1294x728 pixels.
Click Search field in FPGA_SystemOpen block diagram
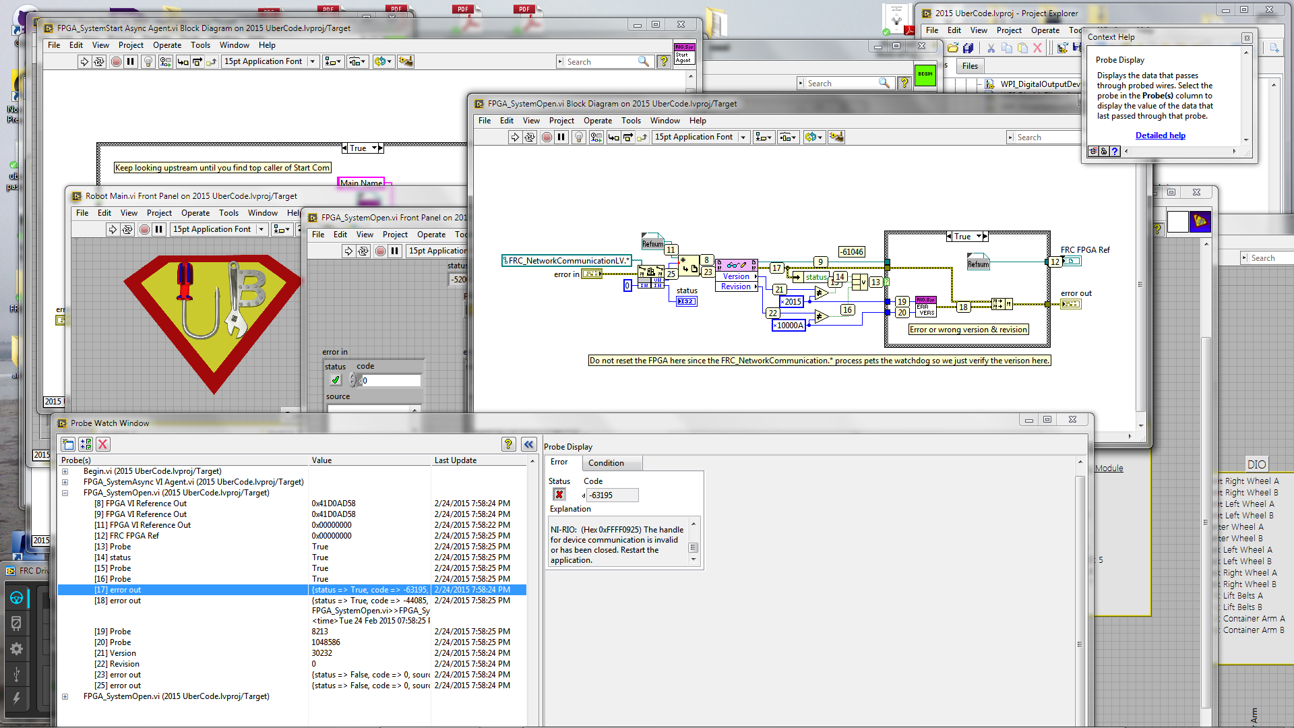coord(1045,138)
